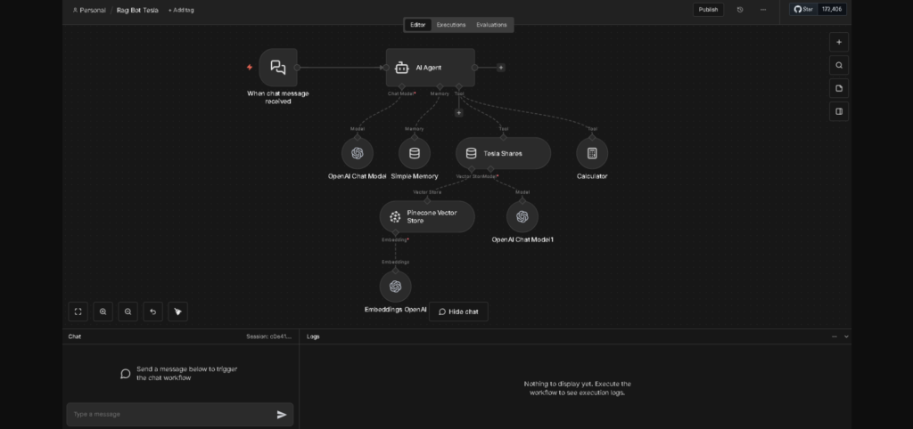Publish the workflow
This screenshot has height=429, width=913.
pyautogui.click(x=708, y=10)
